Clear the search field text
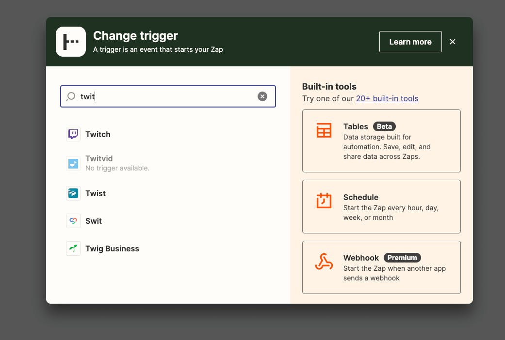 coord(262,96)
